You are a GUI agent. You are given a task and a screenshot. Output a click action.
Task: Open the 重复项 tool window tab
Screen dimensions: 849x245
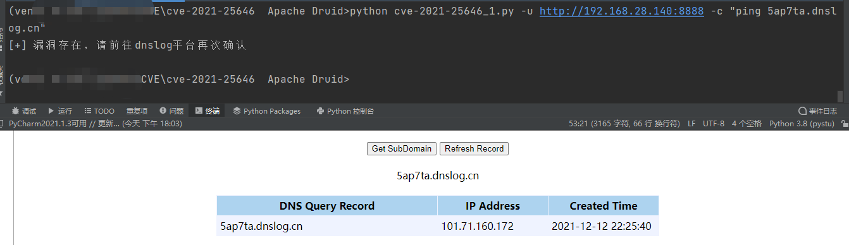click(137, 111)
